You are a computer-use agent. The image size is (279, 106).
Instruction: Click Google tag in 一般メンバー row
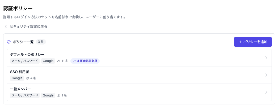[x=48, y=95]
